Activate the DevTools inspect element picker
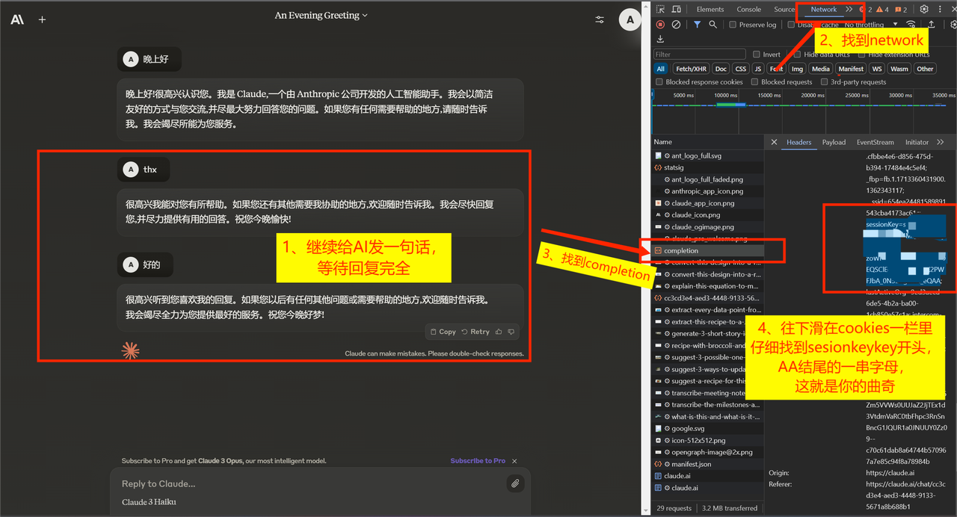The width and height of the screenshot is (957, 517). pos(661,10)
